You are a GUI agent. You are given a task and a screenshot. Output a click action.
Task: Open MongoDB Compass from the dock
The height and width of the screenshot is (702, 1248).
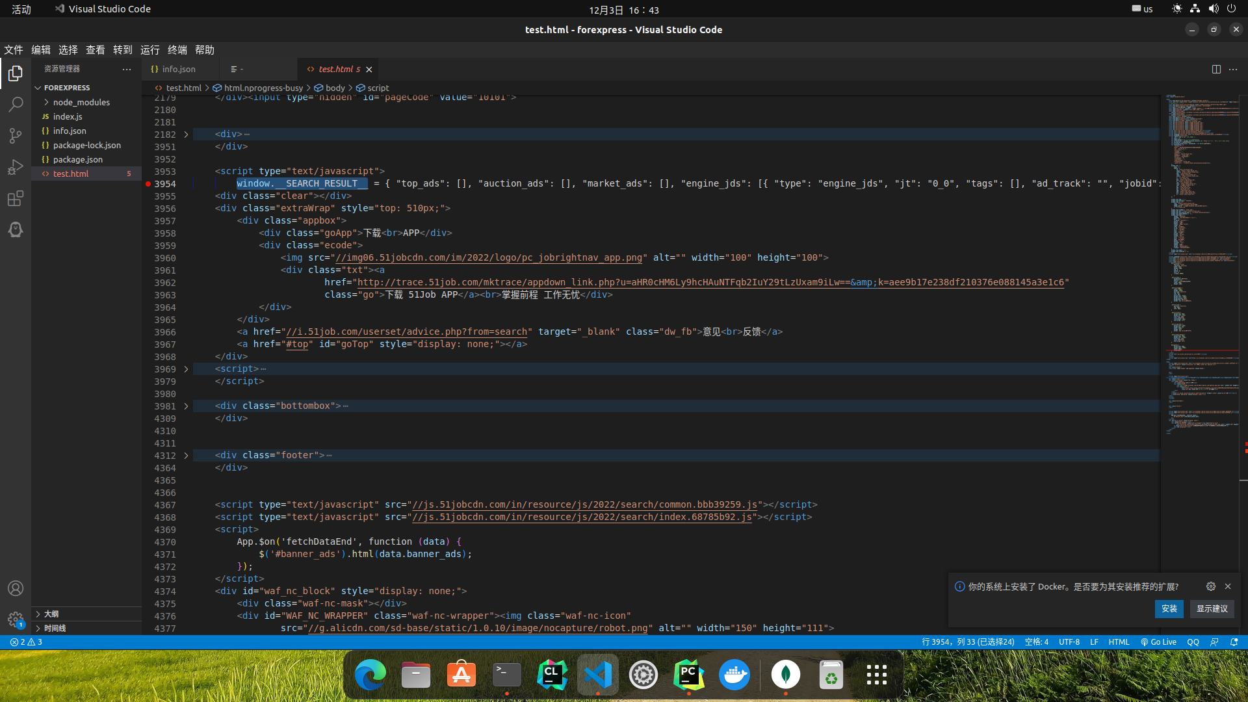pos(786,675)
